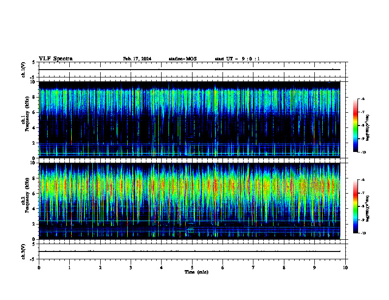Viewport: 389px width, 300px height.
Task: Click the ch.1 color scale "log(PSD)" unit label
Action: pos(368,127)
